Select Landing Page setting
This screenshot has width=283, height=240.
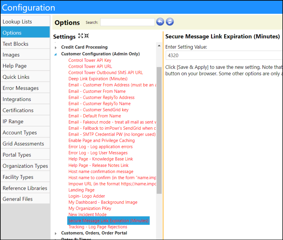click(81, 190)
